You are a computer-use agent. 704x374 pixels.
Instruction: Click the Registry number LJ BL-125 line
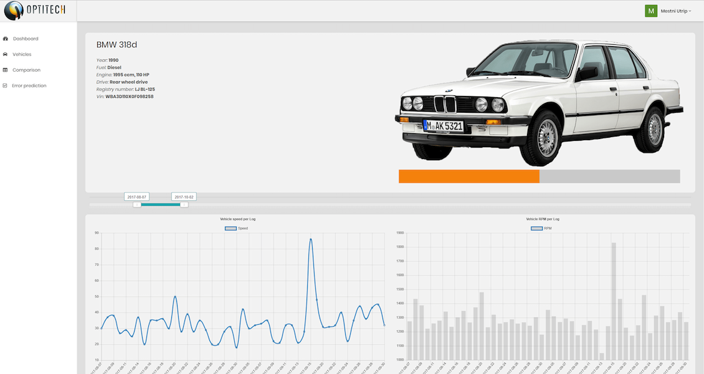(125, 89)
